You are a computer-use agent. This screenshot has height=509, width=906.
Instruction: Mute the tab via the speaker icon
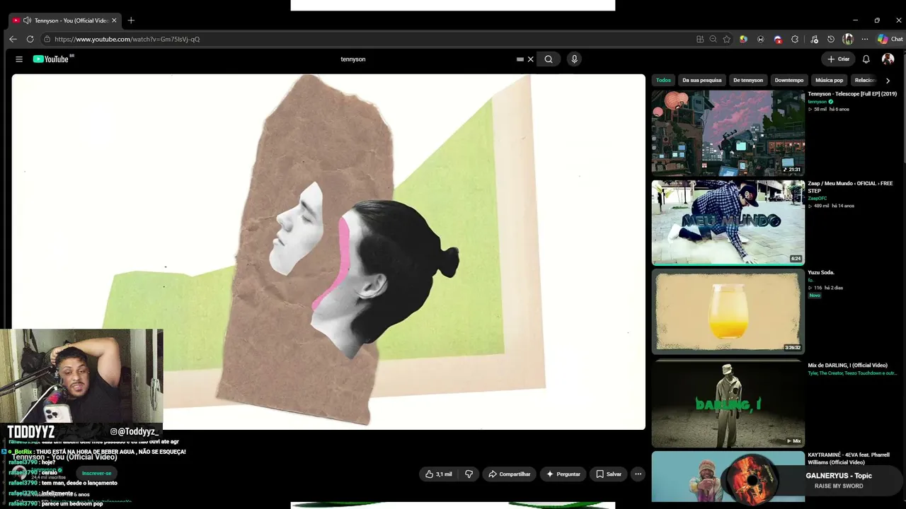[x=27, y=21]
